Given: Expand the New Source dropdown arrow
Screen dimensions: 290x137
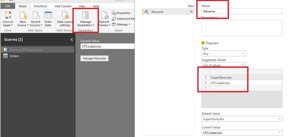Looking at the screenshot, I should (28, 25).
